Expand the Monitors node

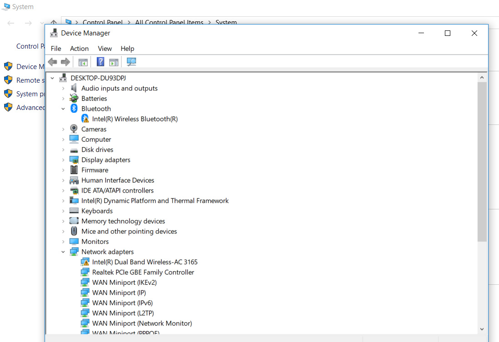pos(63,242)
